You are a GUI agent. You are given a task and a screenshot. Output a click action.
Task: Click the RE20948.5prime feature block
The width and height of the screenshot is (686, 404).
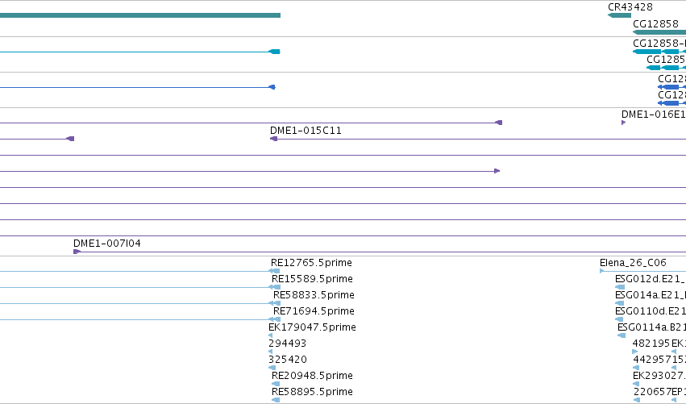point(276,385)
